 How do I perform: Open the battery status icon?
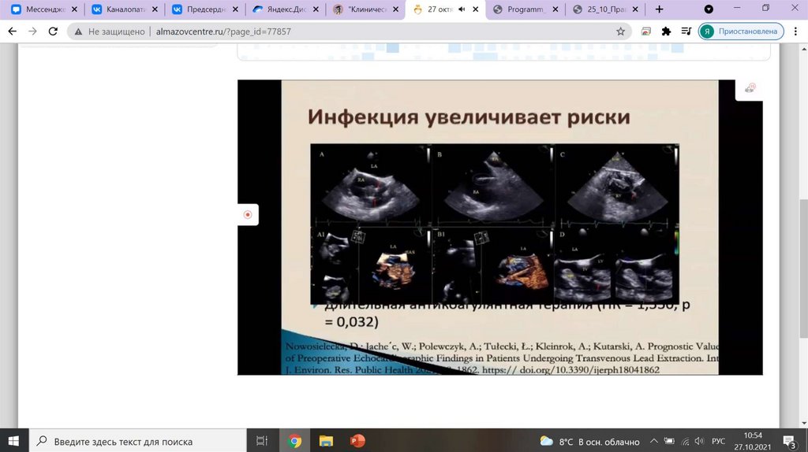click(x=669, y=441)
